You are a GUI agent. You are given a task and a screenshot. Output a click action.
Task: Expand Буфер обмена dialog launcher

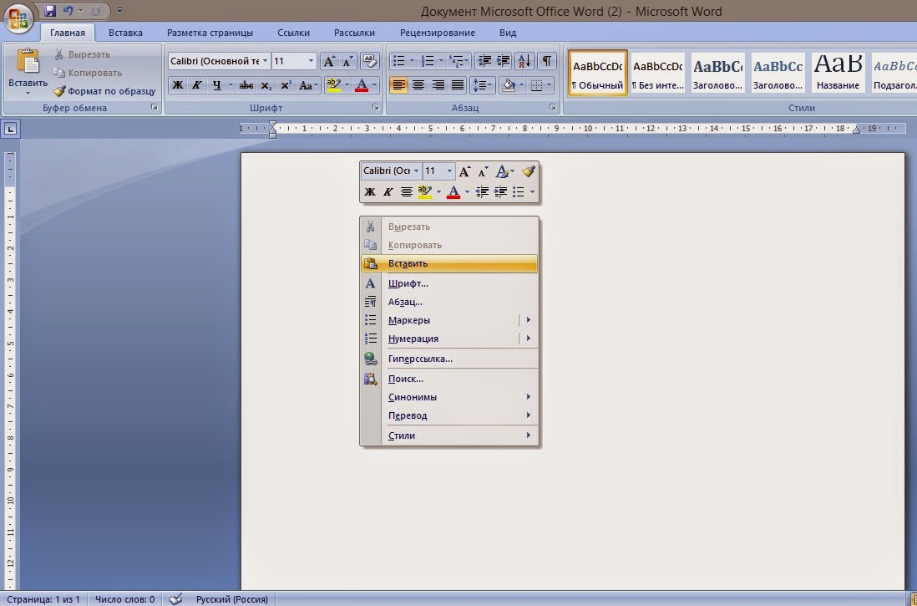click(x=155, y=108)
